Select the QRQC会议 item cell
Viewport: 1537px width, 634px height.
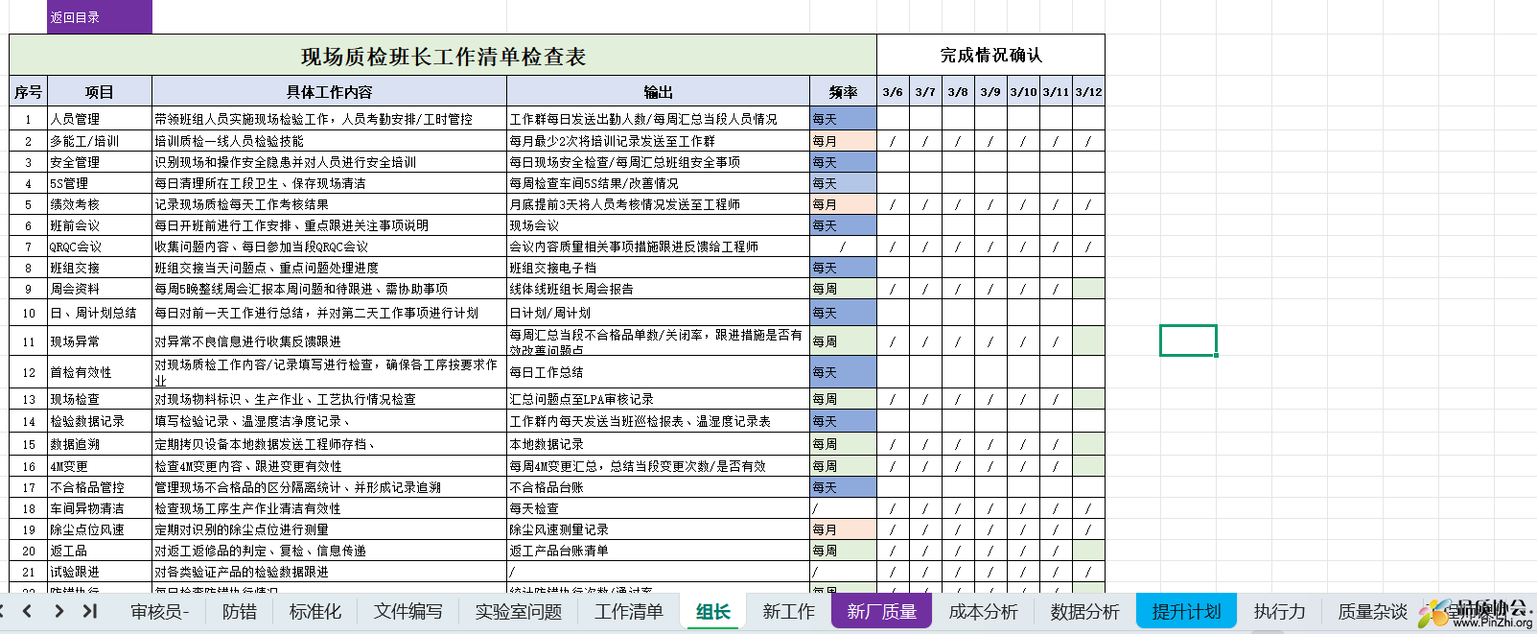(100, 247)
